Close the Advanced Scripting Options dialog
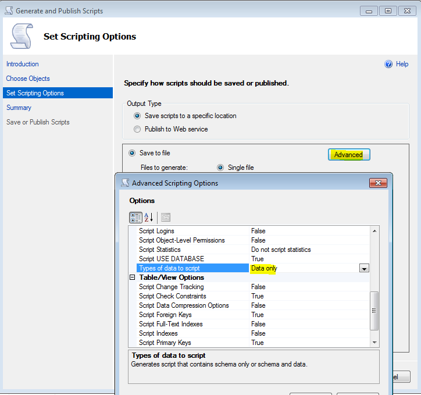Screen dimensions: 421x395 coord(378,183)
